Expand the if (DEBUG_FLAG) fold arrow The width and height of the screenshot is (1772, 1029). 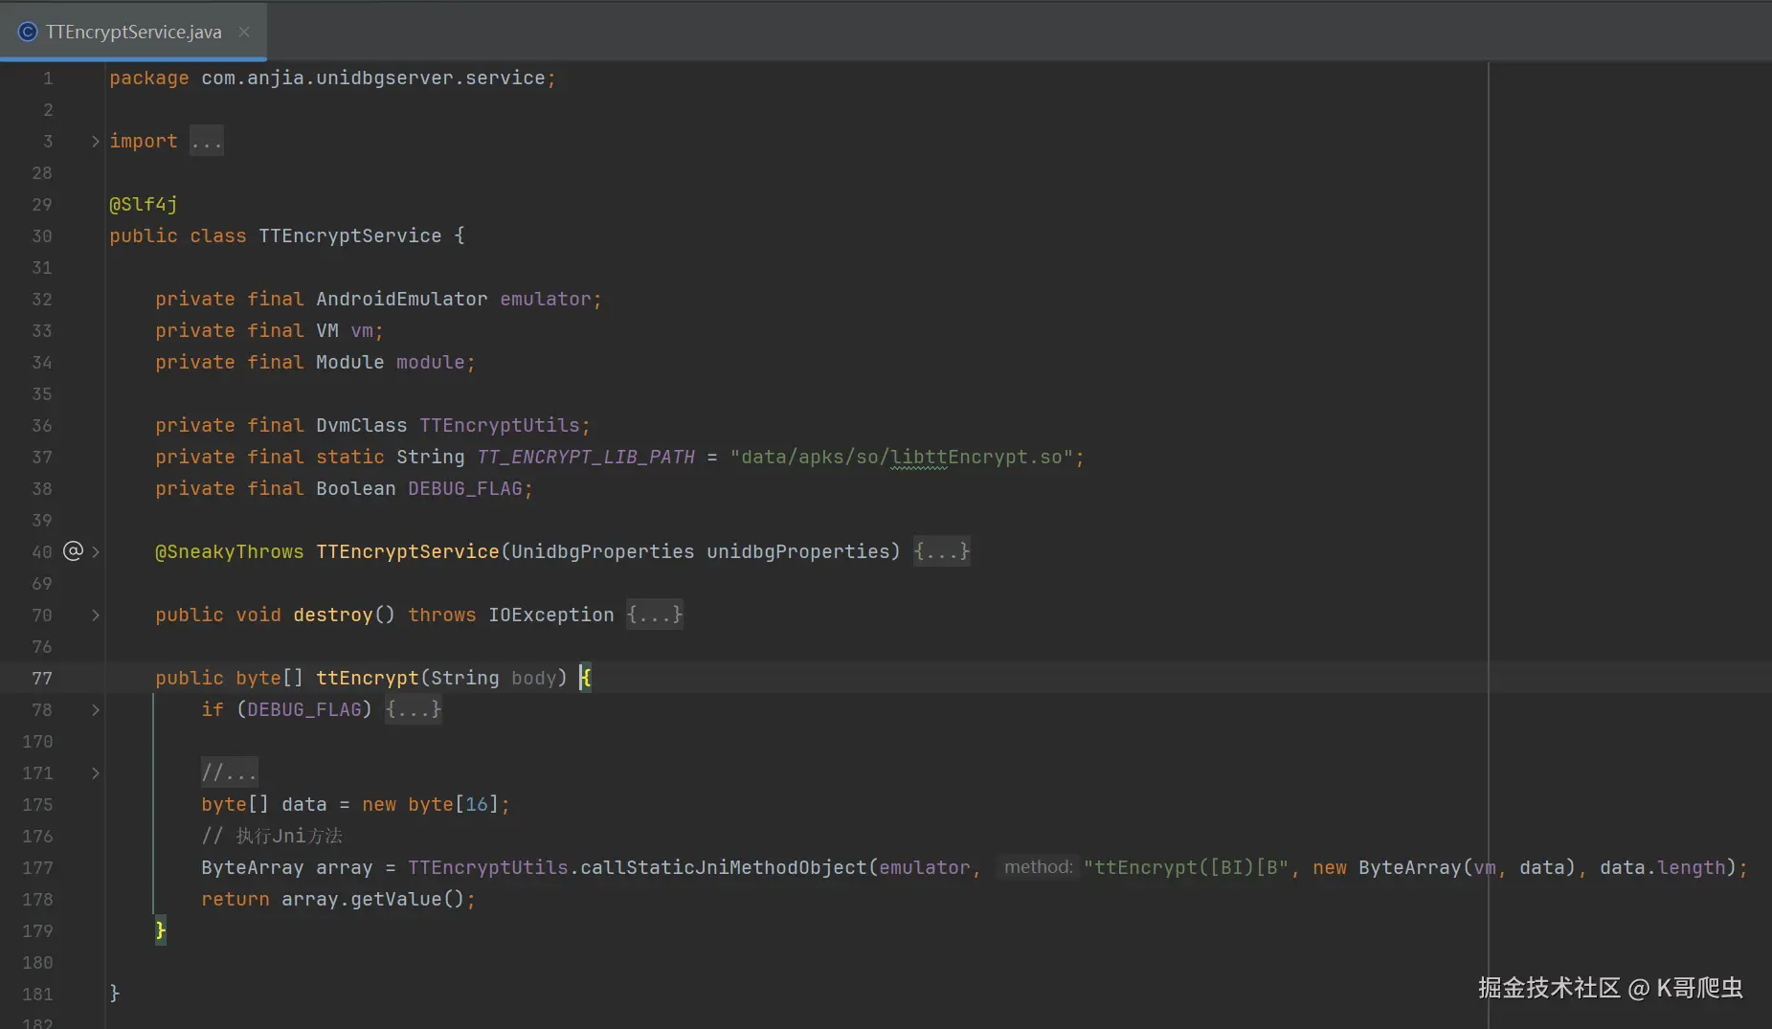(95, 709)
